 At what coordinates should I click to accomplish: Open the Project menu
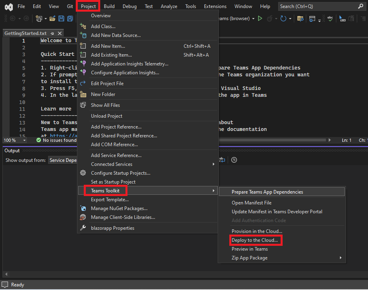point(88,6)
